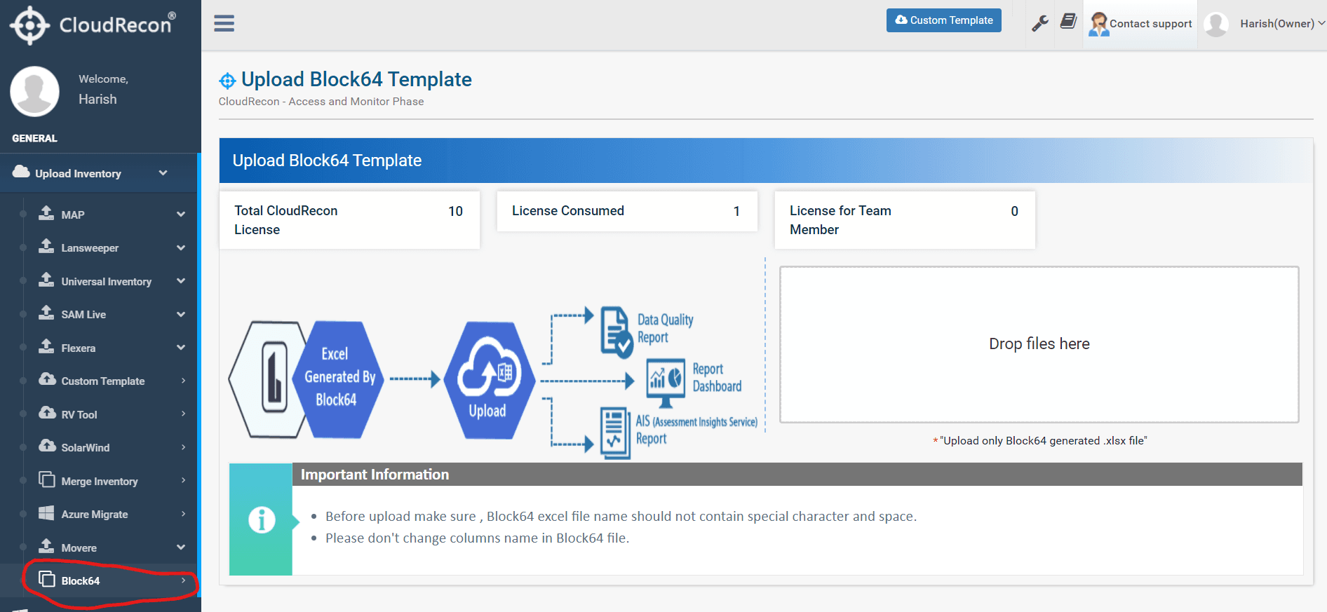
Task: Expand the SAM Live chevron
Action: point(181,314)
